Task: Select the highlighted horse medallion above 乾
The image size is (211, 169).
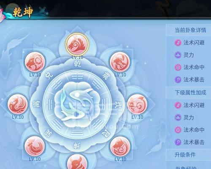Action: click(77, 44)
